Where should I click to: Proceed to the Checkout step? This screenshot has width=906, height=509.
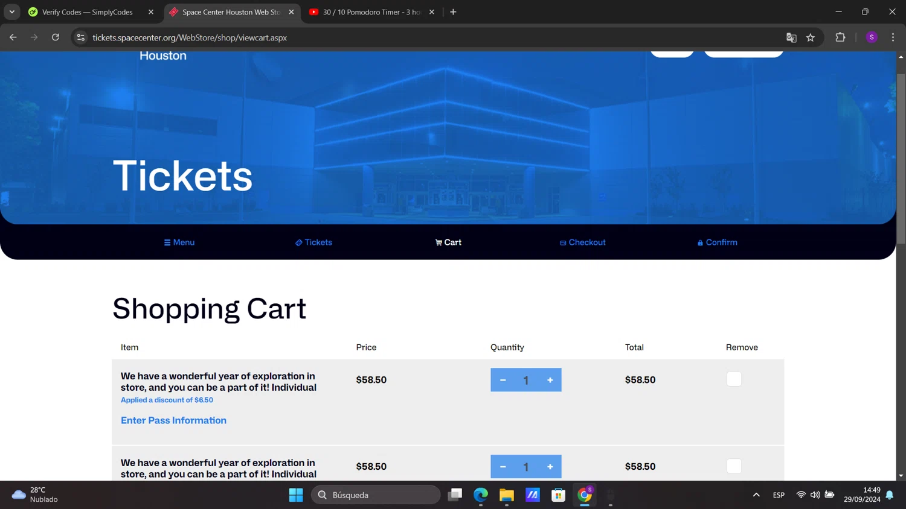point(583,242)
